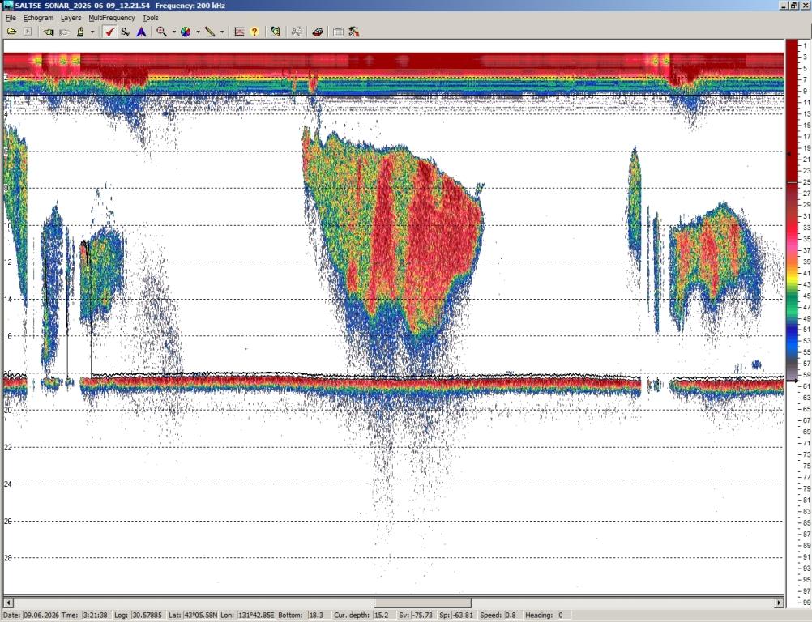812x622 pixels.
Task: Click the stamp tool icon
Action: 80,32
